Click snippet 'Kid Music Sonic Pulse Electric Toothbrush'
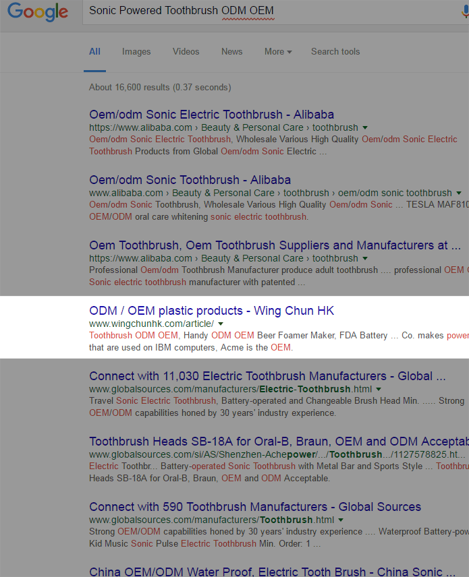Viewport: 469px width, 577px height. click(173, 543)
